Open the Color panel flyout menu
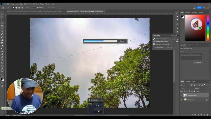211x119 pixels. (210, 12)
